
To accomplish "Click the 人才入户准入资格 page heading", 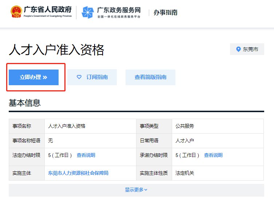I will coord(56,50).
